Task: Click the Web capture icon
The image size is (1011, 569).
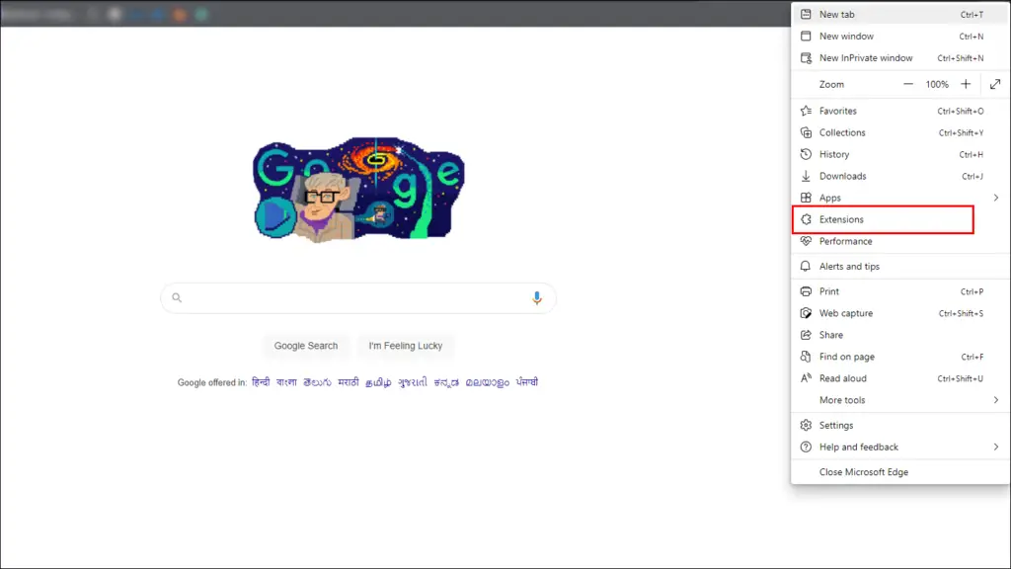Action: click(x=806, y=313)
